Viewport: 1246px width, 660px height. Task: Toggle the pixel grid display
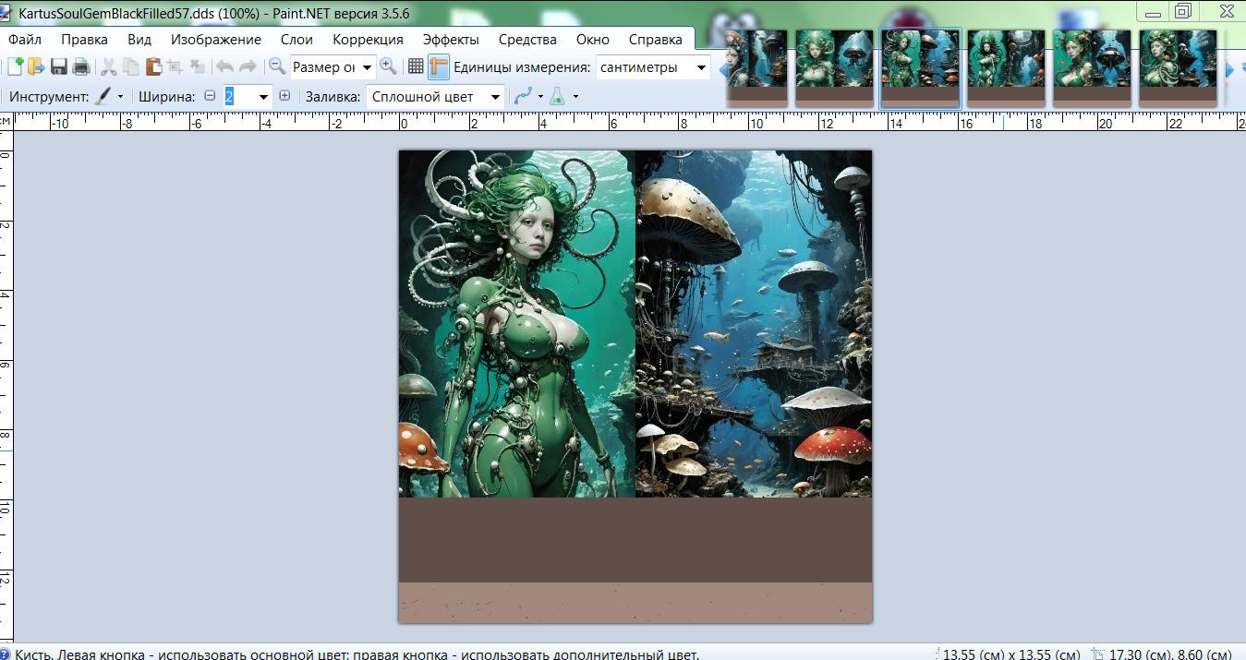[x=416, y=66]
